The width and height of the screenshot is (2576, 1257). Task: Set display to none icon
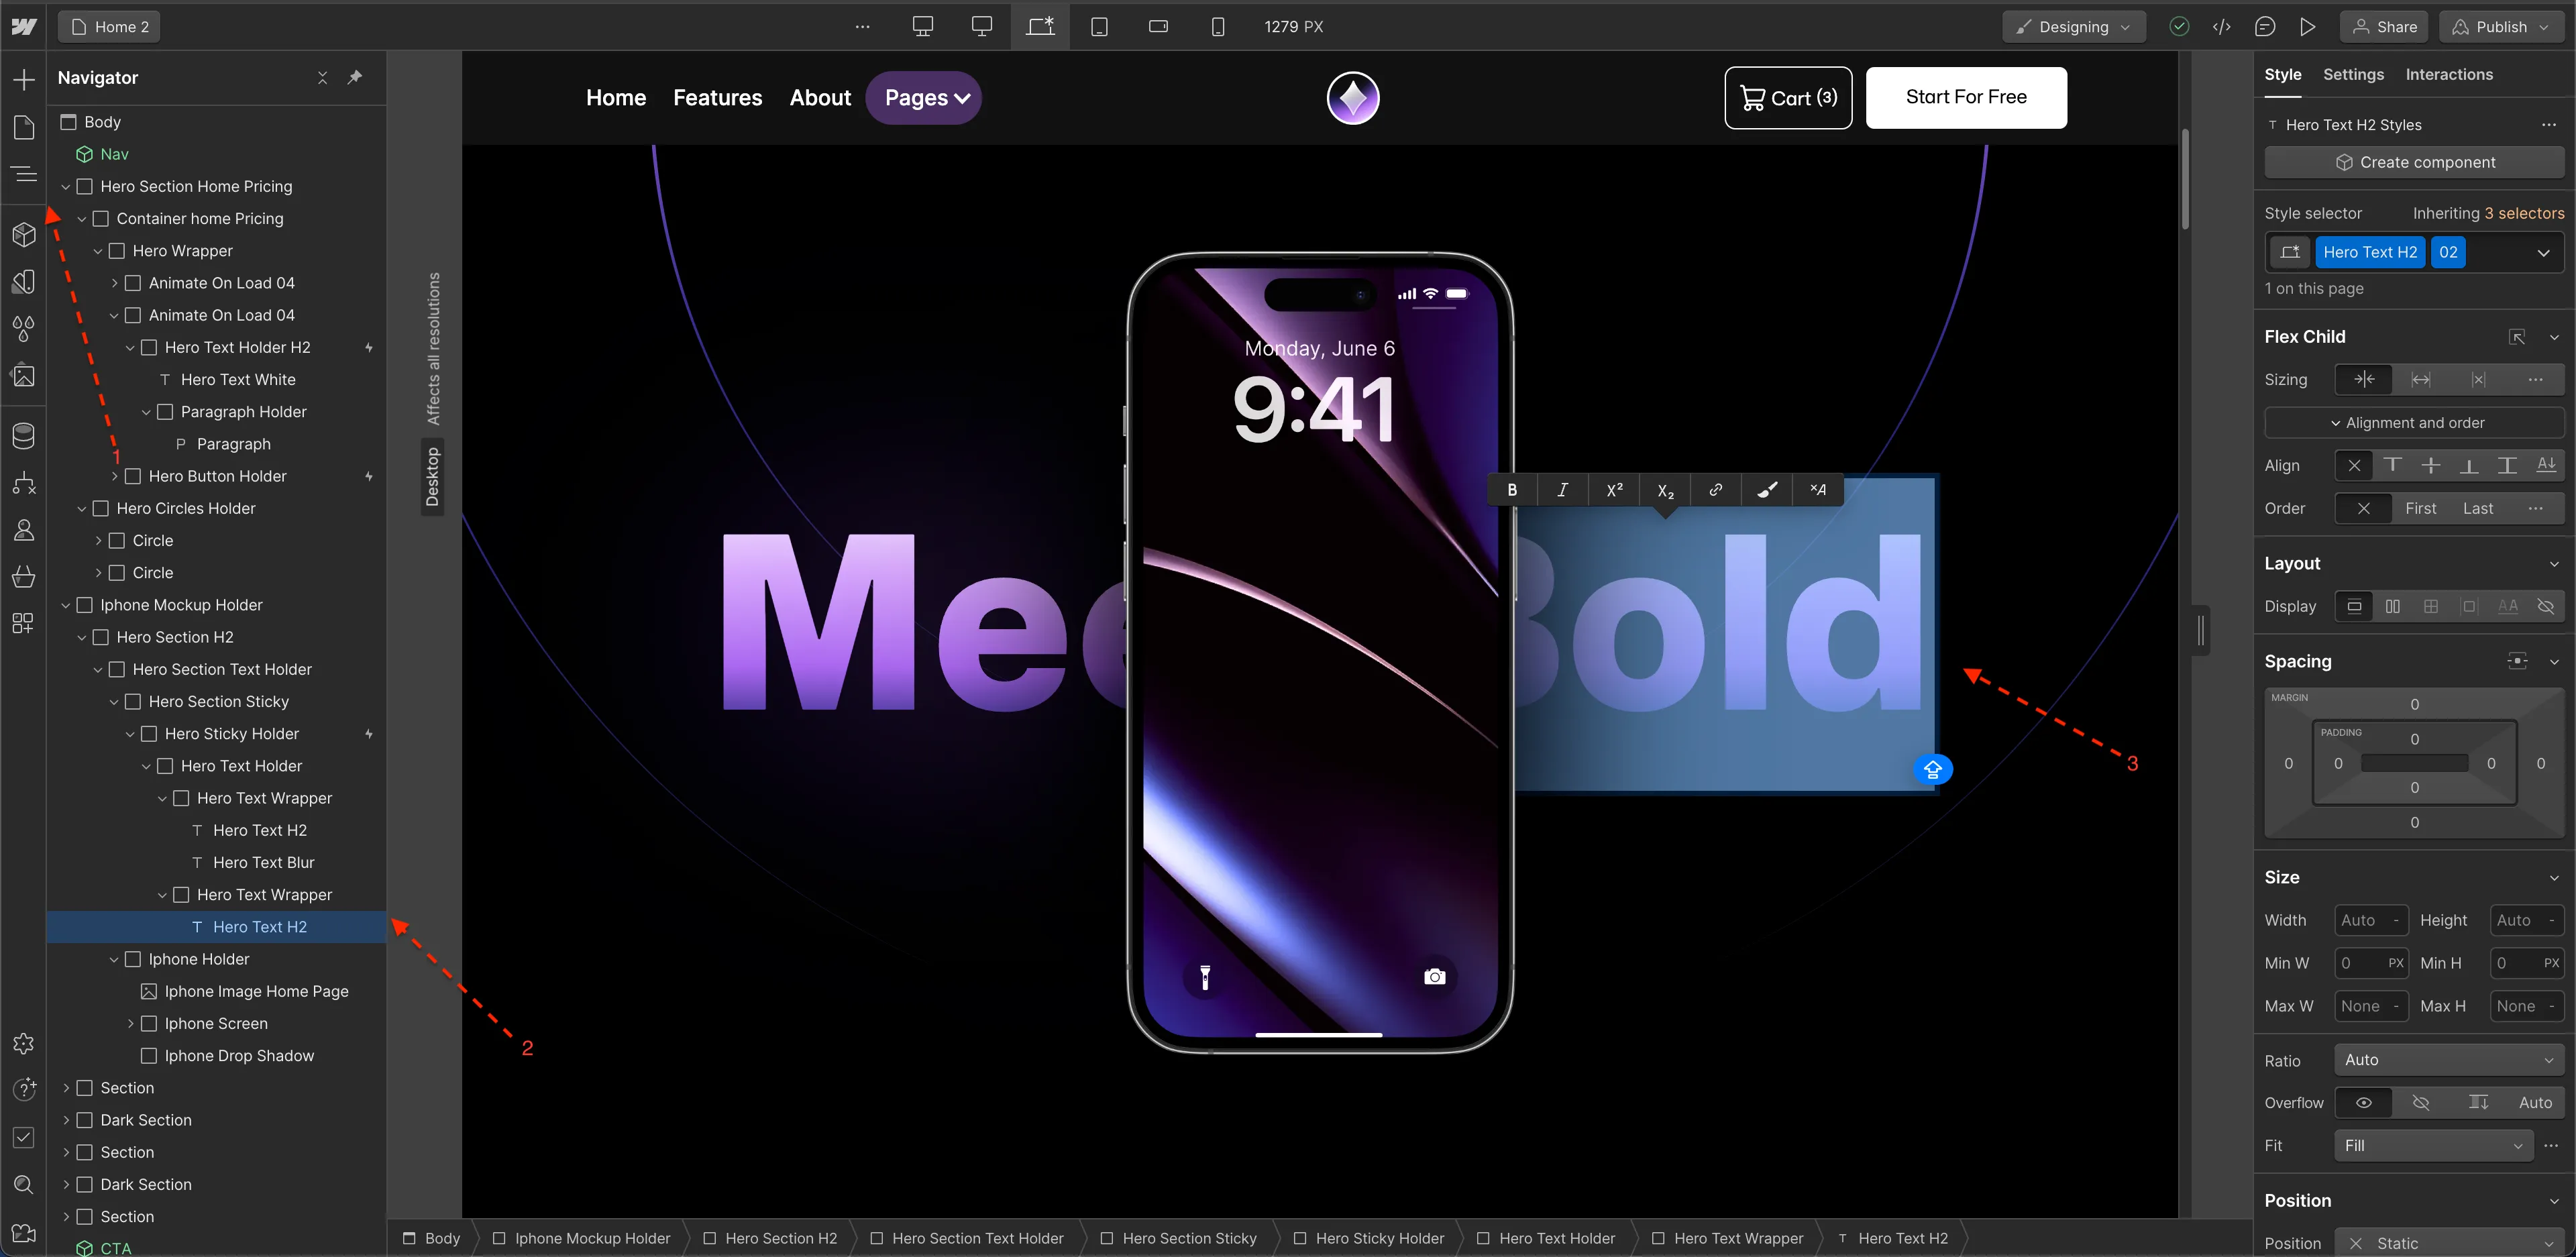click(2545, 606)
